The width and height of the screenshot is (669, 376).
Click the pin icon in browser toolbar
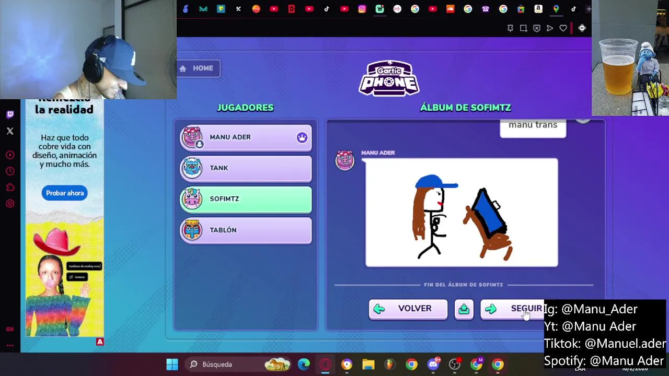511,28
